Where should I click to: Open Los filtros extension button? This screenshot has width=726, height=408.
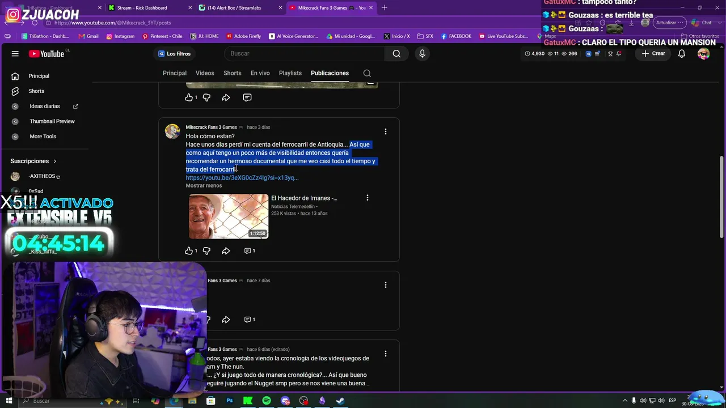tap(174, 54)
